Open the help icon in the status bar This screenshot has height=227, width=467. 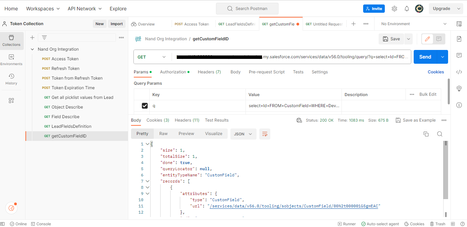(462, 224)
